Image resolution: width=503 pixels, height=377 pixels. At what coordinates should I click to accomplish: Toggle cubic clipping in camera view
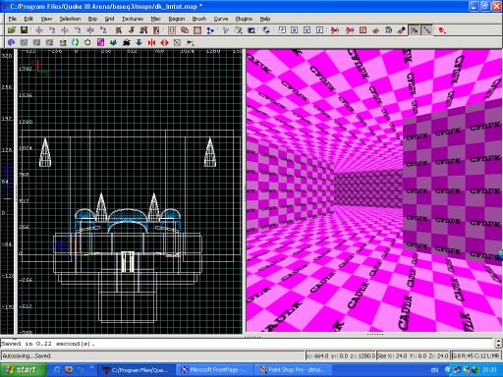251,30
